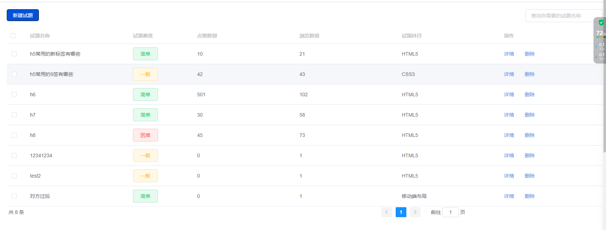The height and width of the screenshot is (230, 606).
Task: Go to next page arrow
Action: (x=415, y=212)
